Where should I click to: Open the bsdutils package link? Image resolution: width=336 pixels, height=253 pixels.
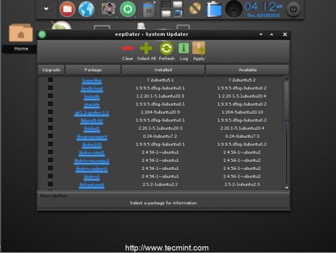click(92, 97)
